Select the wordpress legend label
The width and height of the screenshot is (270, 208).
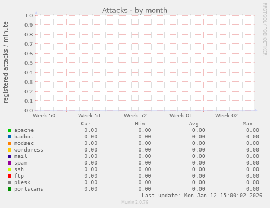click(29, 150)
